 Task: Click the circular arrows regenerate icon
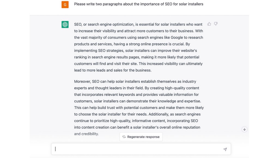(124, 137)
